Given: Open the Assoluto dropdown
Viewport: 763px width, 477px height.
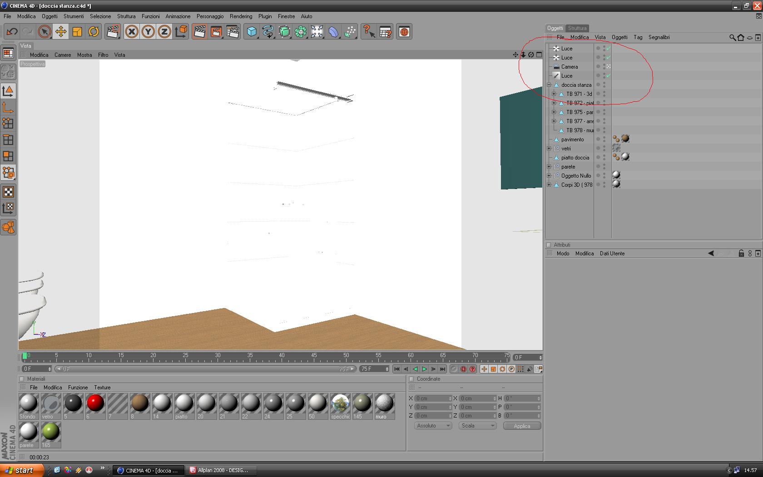Looking at the screenshot, I should tap(433, 426).
